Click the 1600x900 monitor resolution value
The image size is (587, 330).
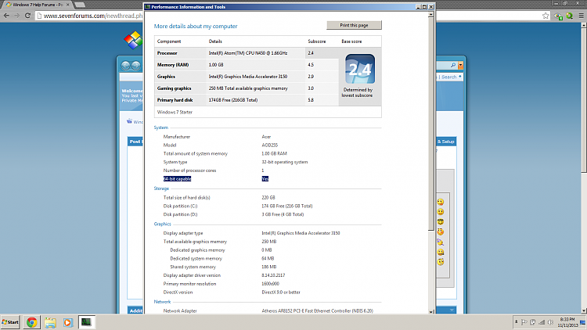[270, 284]
